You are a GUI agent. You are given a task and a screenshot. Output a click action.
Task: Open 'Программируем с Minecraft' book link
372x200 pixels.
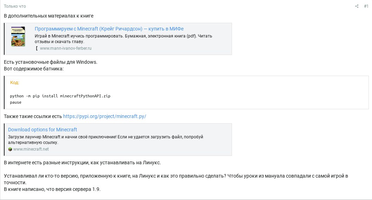109,29
